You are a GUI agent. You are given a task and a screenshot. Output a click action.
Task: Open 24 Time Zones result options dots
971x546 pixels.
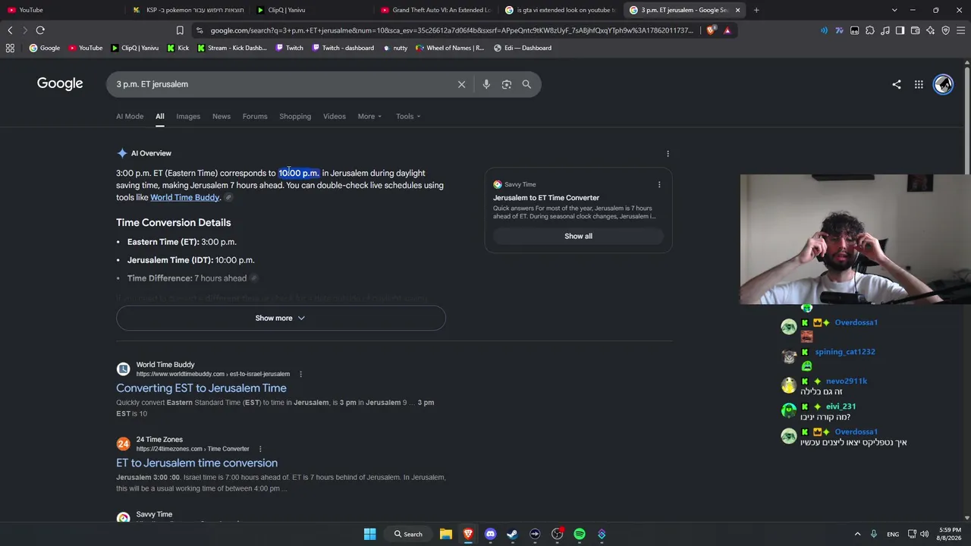pyautogui.click(x=260, y=449)
